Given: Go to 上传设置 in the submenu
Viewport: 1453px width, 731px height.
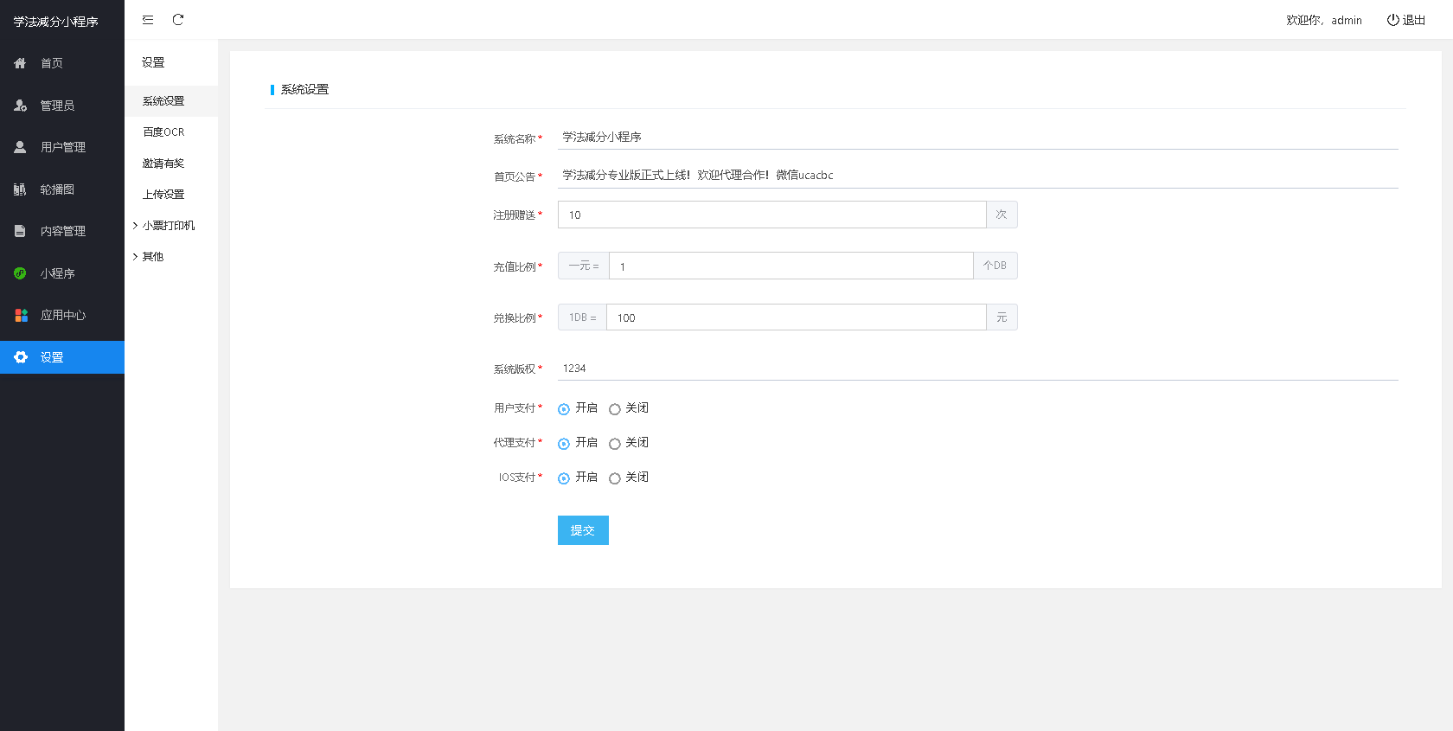Looking at the screenshot, I should pyautogui.click(x=163, y=195).
